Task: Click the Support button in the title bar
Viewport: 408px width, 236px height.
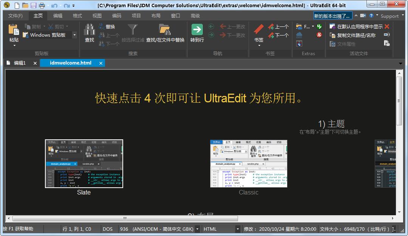Action: pyautogui.click(x=391, y=15)
